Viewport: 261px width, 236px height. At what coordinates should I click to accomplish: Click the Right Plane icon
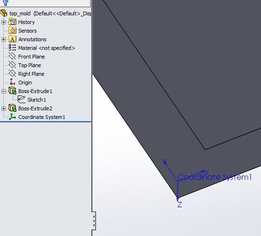(x=12, y=73)
